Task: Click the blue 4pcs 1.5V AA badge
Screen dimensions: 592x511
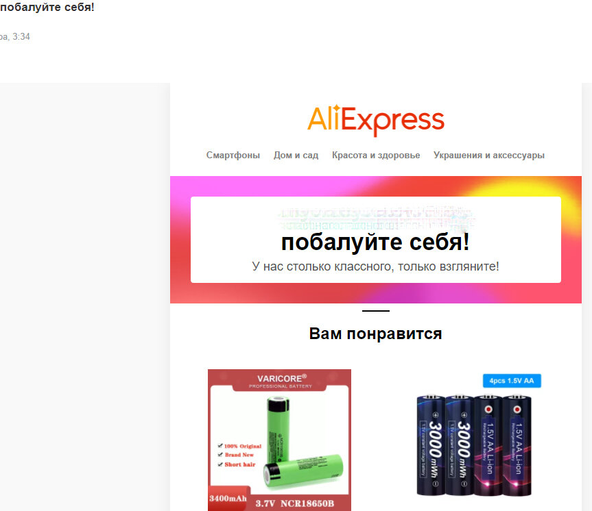Action: 512,381
